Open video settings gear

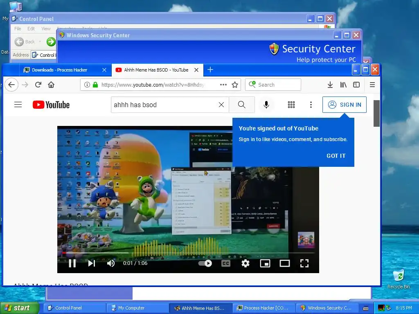pyautogui.click(x=246, y=263)
